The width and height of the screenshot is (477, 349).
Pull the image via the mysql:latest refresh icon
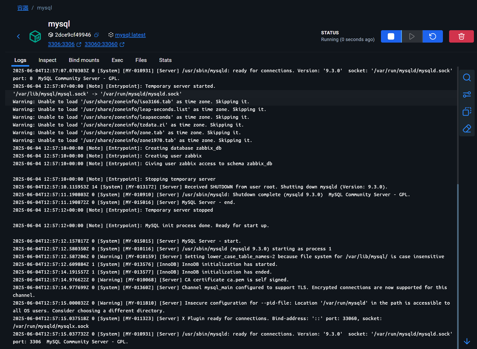pos(110,35)
